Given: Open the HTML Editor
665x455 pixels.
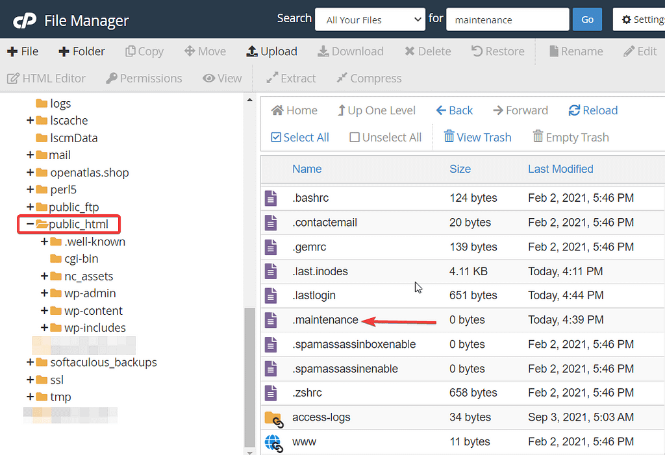Looking at the screenshot, I should [x=46, y=78].
